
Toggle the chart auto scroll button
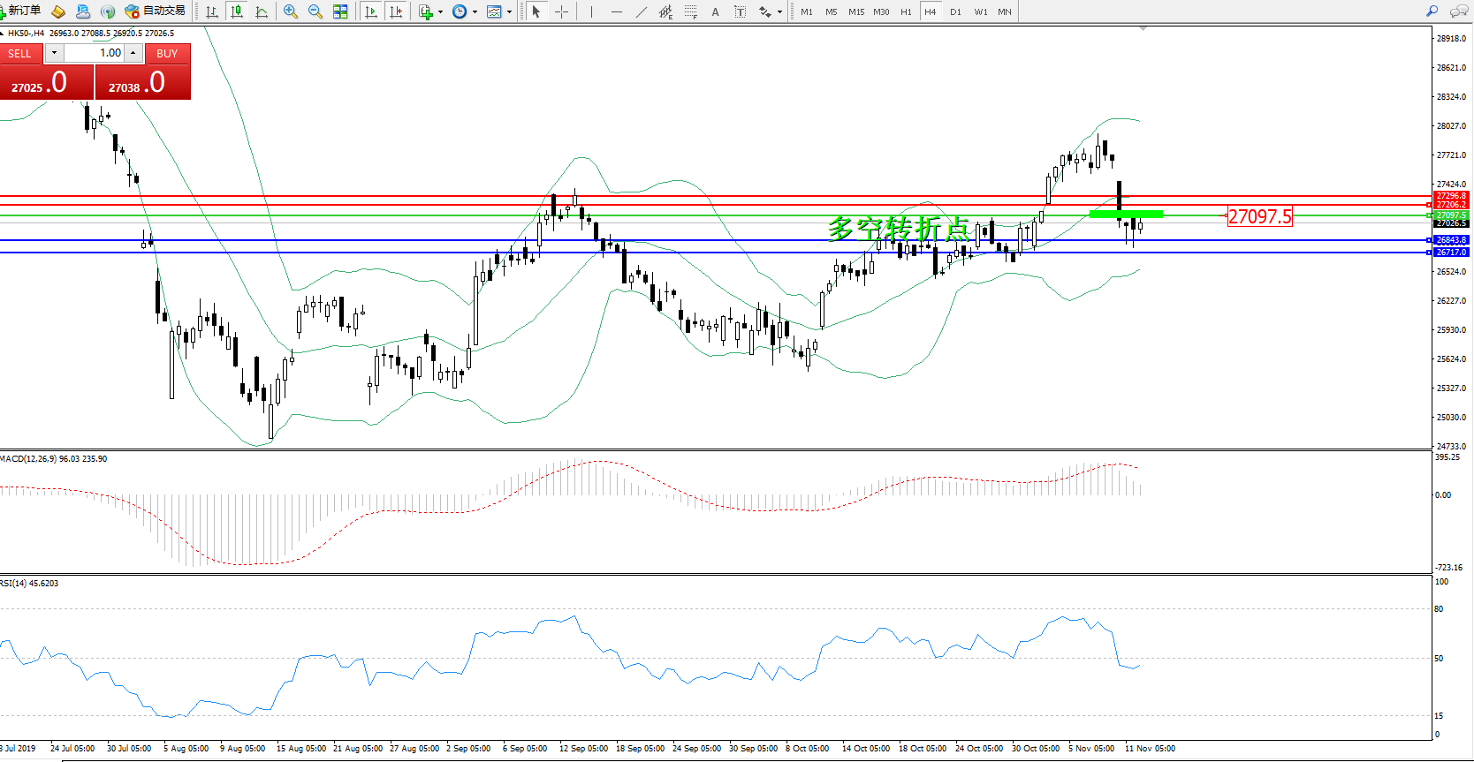tap(370, 11)
